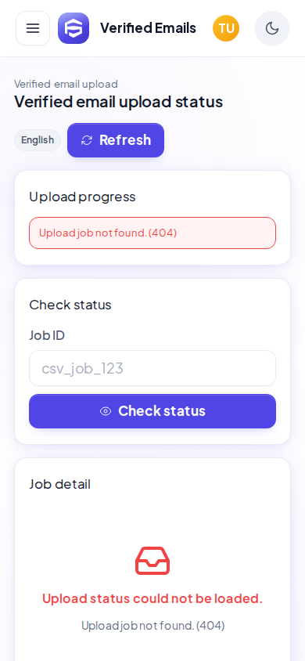This screenshot has width=305, height=661.
Task: Click the Check status button
Action: tap(152, 411)
